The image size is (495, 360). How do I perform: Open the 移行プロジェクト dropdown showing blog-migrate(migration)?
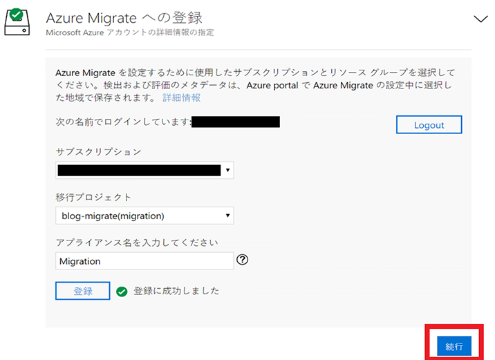coord(144,216)
